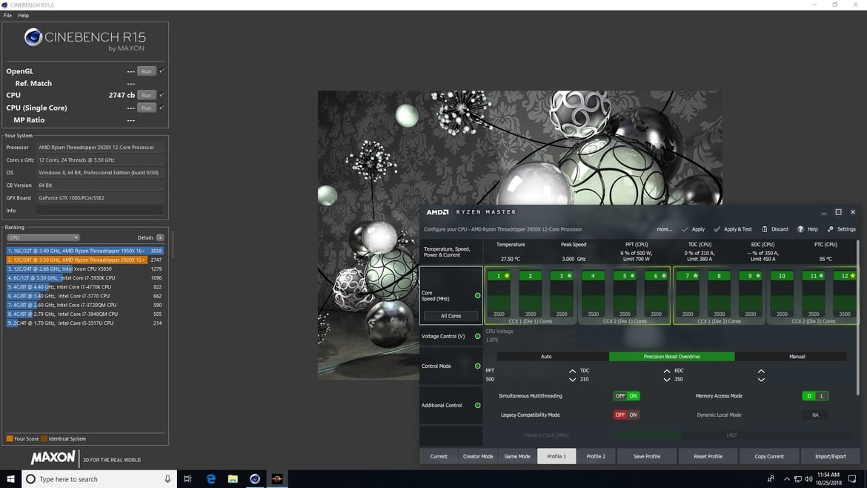Toggle Control Mode green indicator
The height and width of the screenshot is (488, 867).
click(478, 366)
